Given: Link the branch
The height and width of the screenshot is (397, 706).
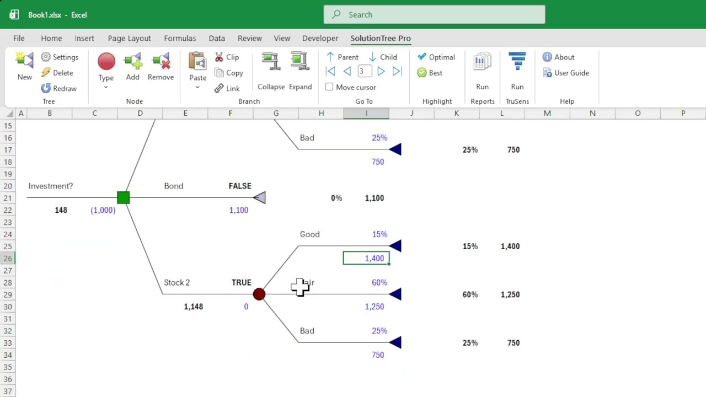Looking at the screenshot, I should [227, 88].
